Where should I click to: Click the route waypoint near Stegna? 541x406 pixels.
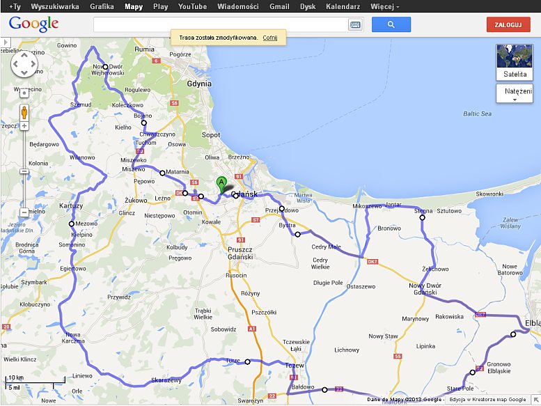(x=422, y=217)
